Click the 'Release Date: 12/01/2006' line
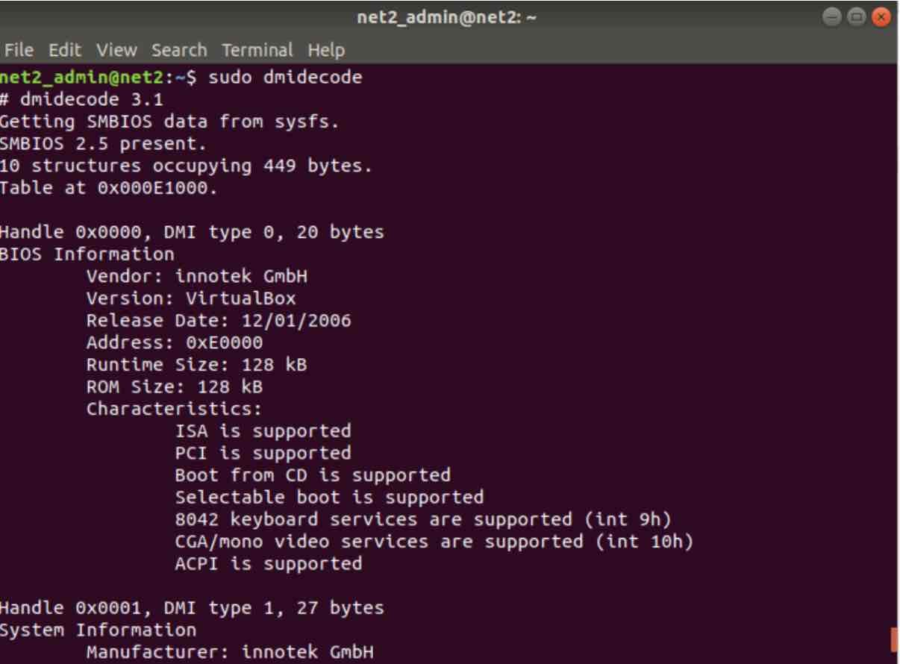This screenshot has width=900, height=664. point(219,322)
